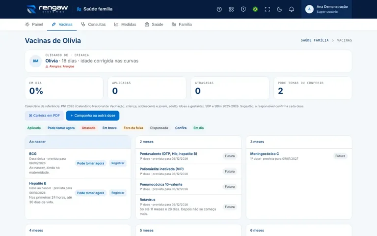This screenshot has height=236, width=377.
Task: Click BCG Pode tomar agora badge
Action: 91,163
